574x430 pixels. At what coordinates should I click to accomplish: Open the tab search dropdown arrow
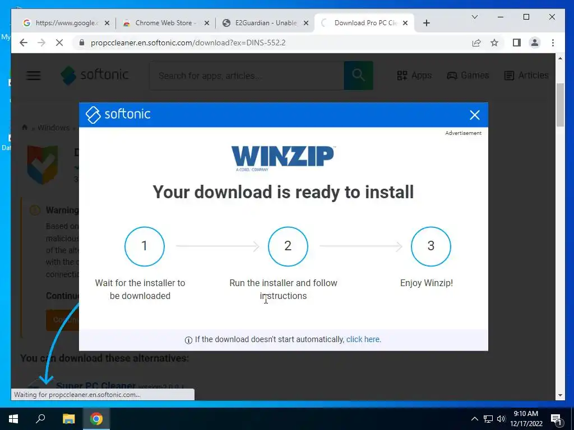474,17
